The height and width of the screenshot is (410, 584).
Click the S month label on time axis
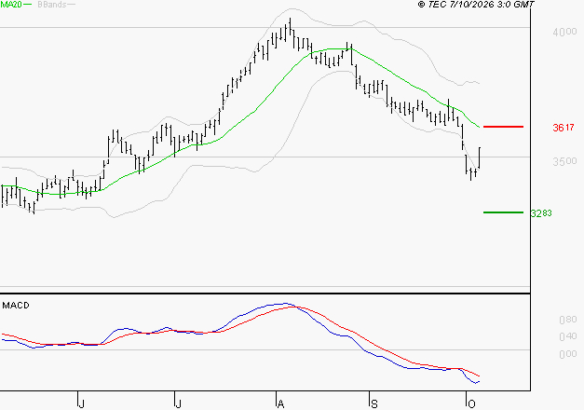(374, 404)
